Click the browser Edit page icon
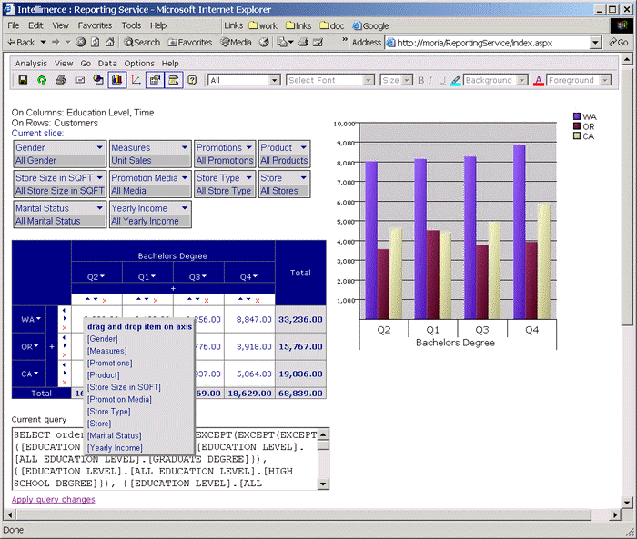 pyautogui.click(x=318, y=42)
